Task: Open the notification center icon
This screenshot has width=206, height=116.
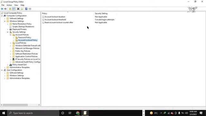Action: [201, 113]
